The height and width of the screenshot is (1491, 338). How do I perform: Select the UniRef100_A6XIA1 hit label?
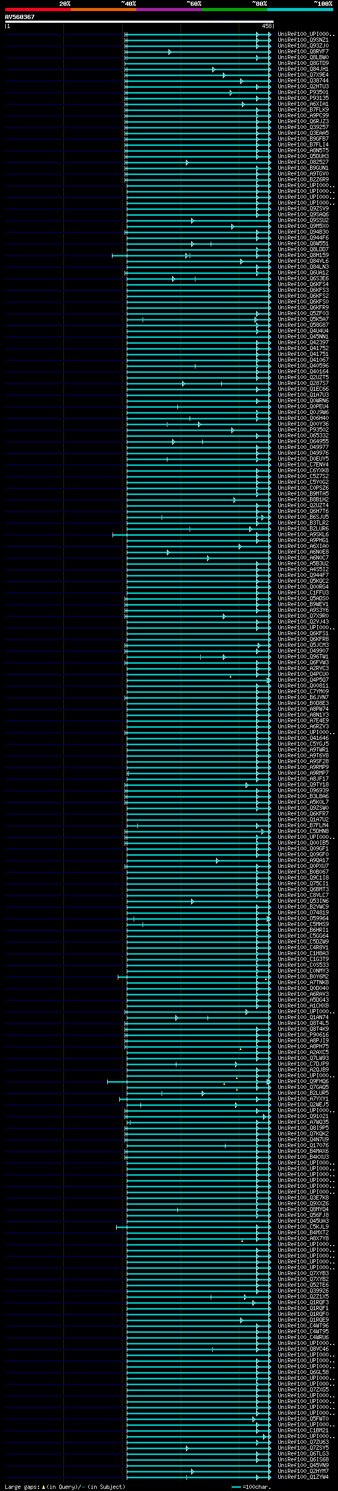coord(303,104)
